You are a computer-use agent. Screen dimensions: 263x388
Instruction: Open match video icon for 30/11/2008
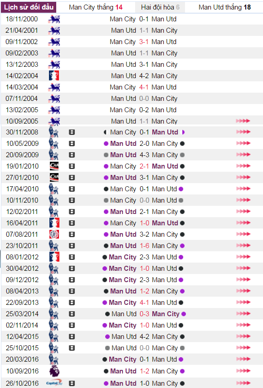click(x=72, y=132)
